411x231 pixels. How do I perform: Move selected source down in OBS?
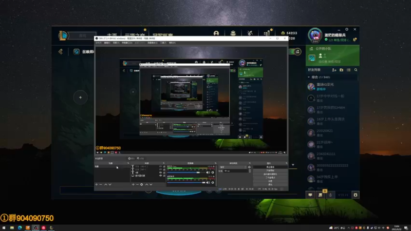151,185
